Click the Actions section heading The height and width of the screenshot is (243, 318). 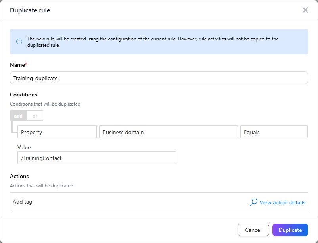(19, 176)
